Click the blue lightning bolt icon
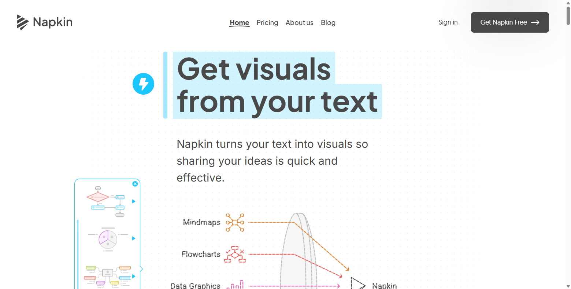This screenshot has height=289, width=571. point(143,84)
